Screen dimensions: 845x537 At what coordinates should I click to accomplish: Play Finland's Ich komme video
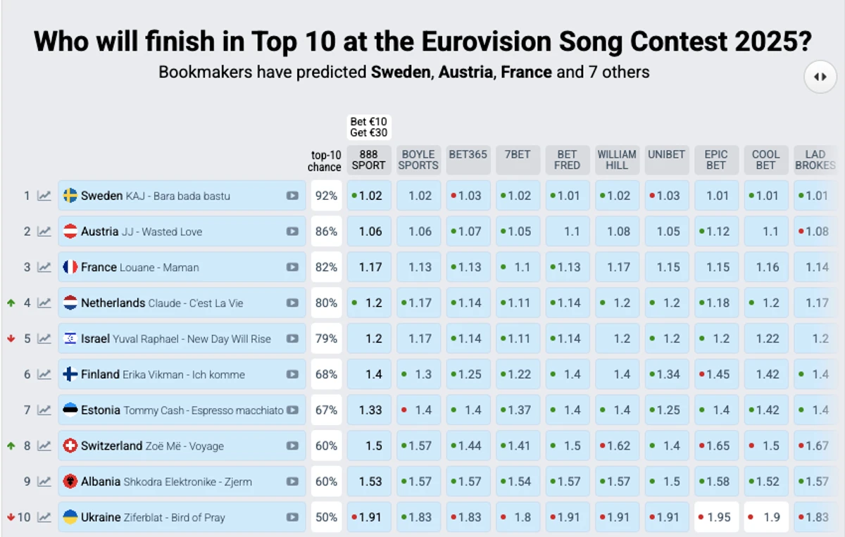click(292, 374)
